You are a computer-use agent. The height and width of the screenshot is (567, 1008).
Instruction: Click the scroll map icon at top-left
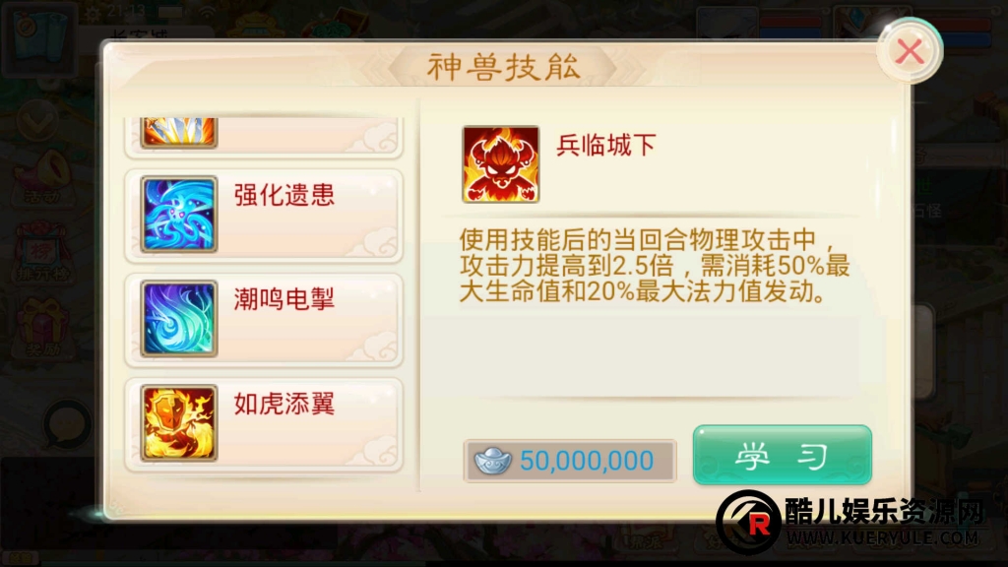[39, 37]
